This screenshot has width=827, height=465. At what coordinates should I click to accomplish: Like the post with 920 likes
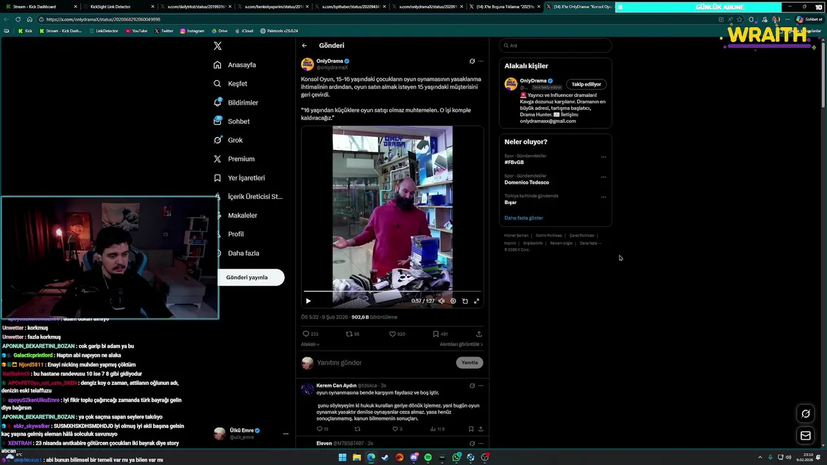(397, 334)
